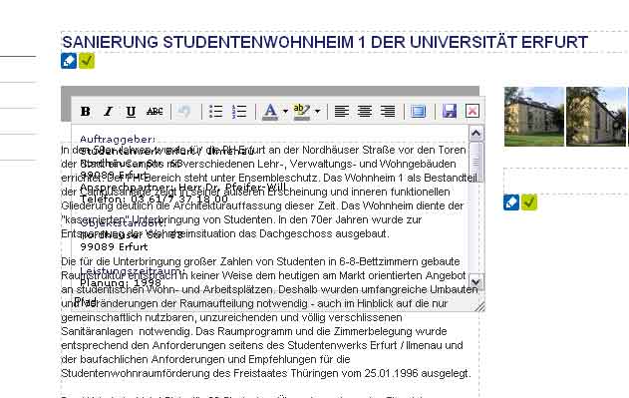Click the green checkmark below the thumbnails

pos(529,202)
